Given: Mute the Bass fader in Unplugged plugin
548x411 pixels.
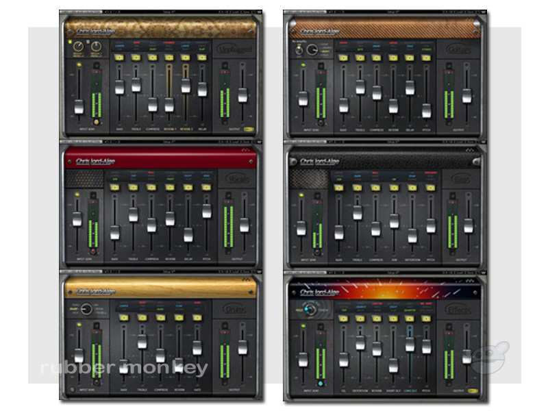Looking at the screenshot, I should click(119, 66).
